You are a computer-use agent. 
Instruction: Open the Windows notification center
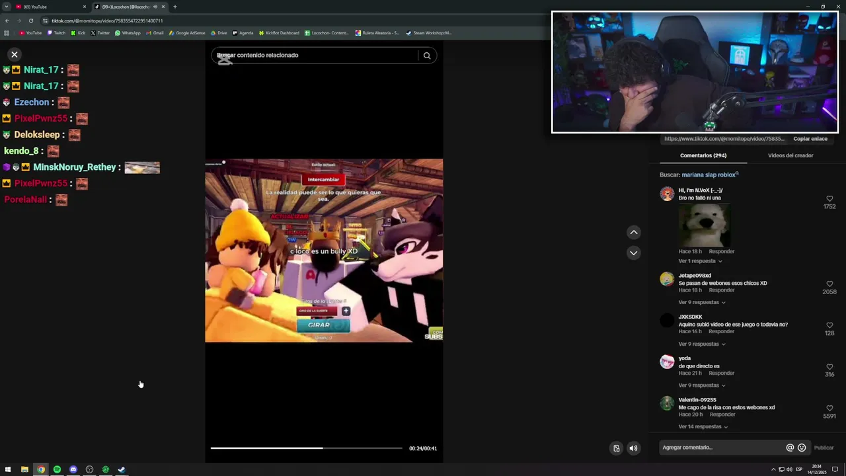[x=835, y=469]
